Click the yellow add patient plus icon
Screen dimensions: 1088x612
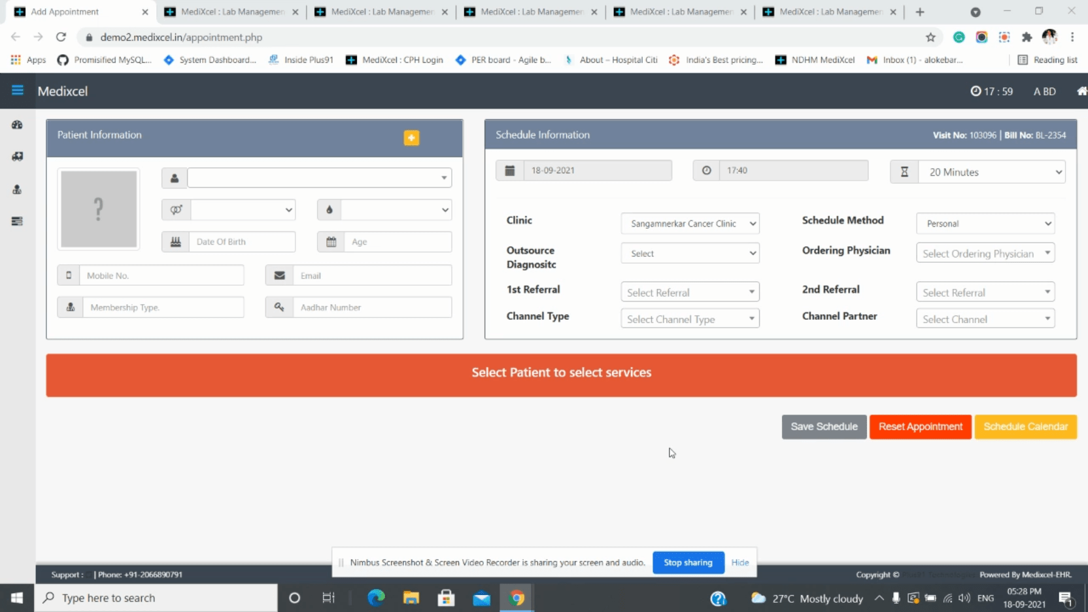[x=411, y=137]
